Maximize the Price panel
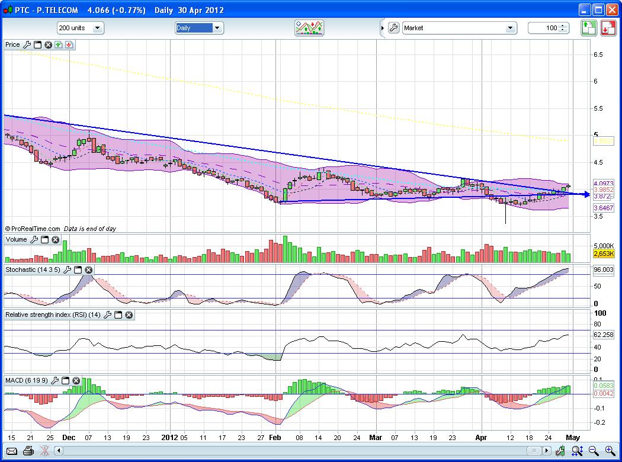Viewport: 622px width, 462px height. [38, 45]
